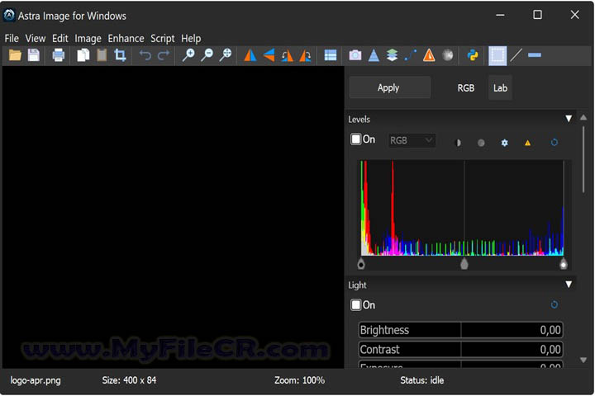Click the midtone levels handle
This screenshot has height=396, width=595.
[464, 264]
